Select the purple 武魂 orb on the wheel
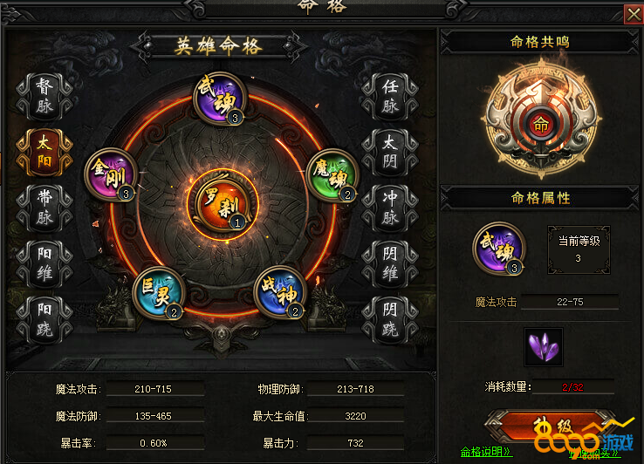This screenshot has height=464, width=644. pos(220,99)
